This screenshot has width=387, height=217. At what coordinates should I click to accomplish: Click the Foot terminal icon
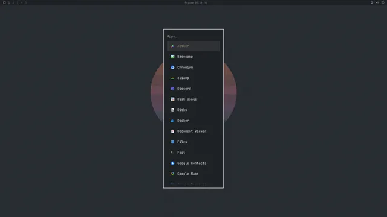[x=172, y=153]
